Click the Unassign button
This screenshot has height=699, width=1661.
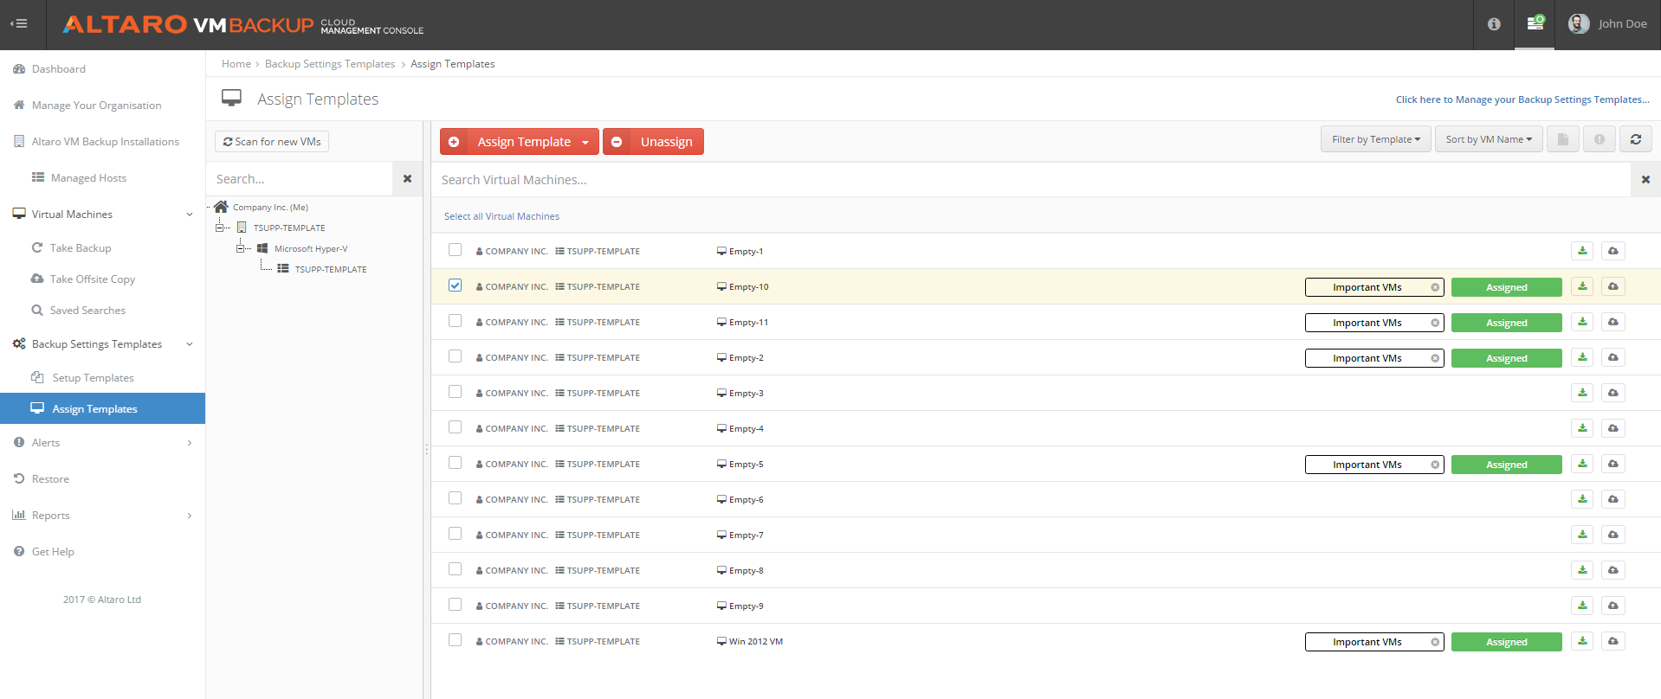pos(653,142)
